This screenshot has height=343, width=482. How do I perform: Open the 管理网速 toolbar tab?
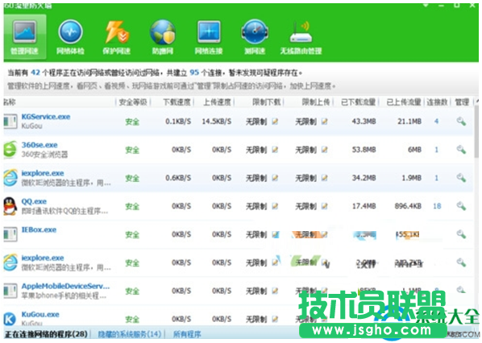[x=25, y=36]
